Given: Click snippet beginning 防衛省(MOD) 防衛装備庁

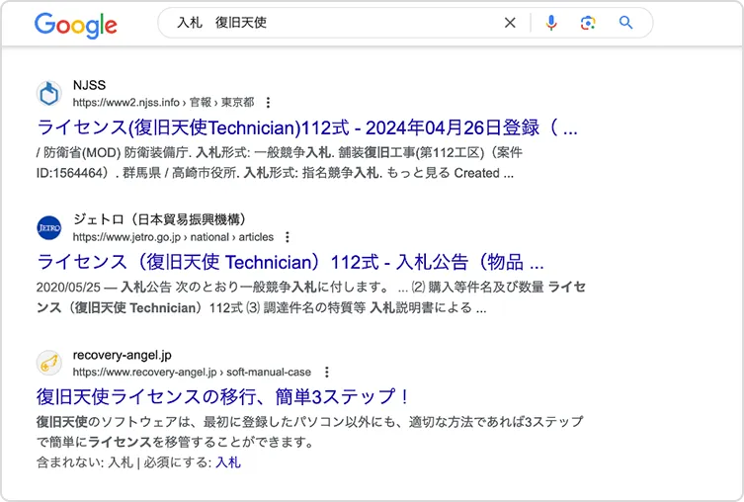Looking at the screenshot, I should pos(280,163).
